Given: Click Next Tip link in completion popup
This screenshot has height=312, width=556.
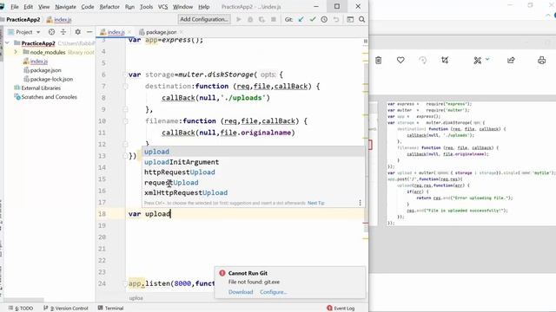Looking at the screenshot, I should 316,203.
